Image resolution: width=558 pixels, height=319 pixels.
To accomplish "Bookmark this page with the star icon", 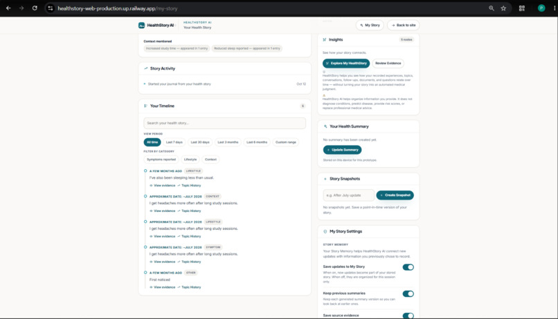I will pos(503,8).
